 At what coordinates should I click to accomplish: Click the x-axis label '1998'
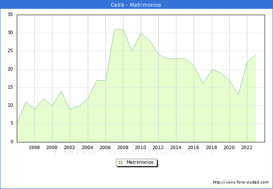click(34, 147)
